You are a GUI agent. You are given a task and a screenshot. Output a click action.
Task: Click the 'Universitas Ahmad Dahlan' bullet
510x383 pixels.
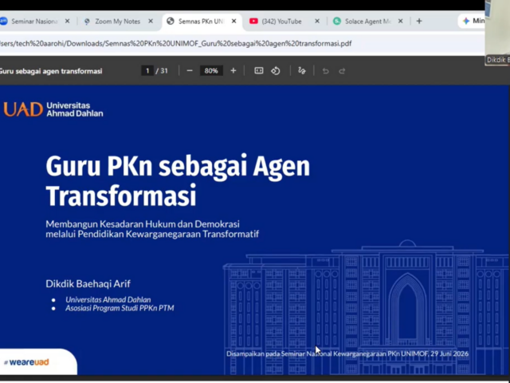[x=108, y=300]
